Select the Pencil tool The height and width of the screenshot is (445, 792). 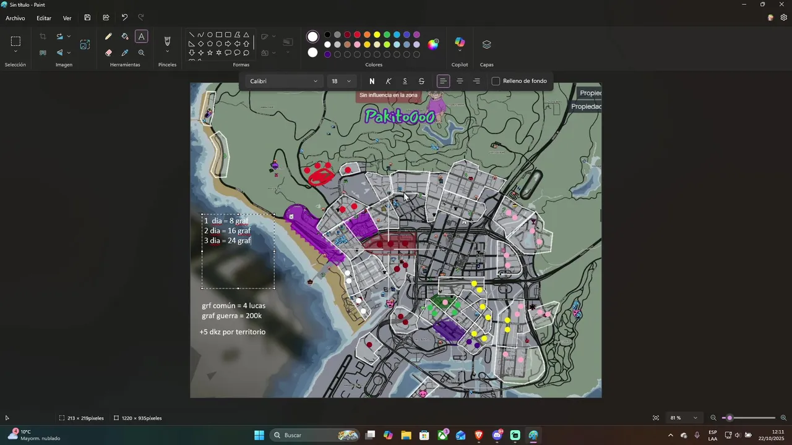coord(108,37)
